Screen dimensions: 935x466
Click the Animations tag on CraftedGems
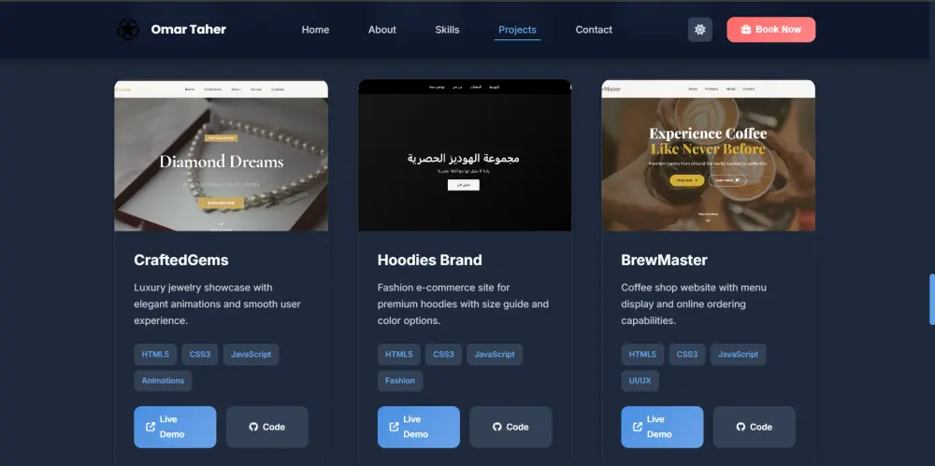[x=163, y=381]
